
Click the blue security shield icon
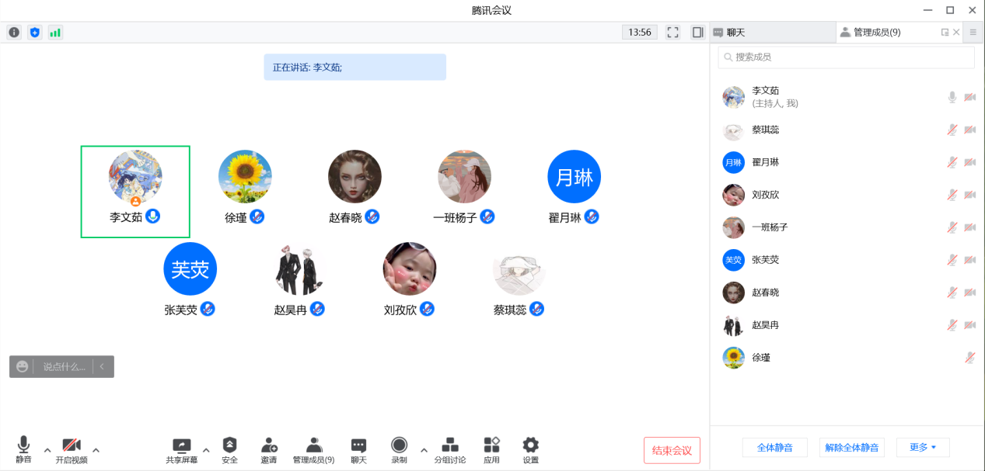coord(34,33)
